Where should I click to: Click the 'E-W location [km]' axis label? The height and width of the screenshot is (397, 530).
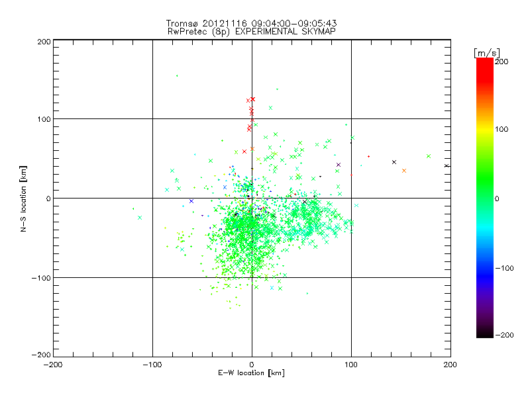click(x=251, y=373)
